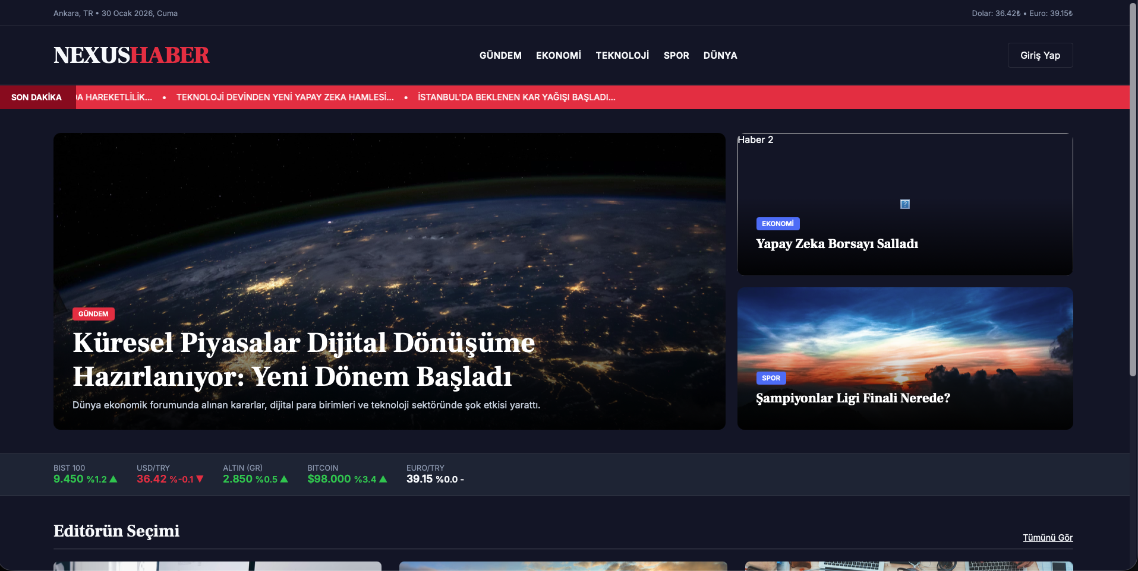Click the Haber 2 image alt text
This screenshot has height=571, width=1138.
click(x=755, y=140)
